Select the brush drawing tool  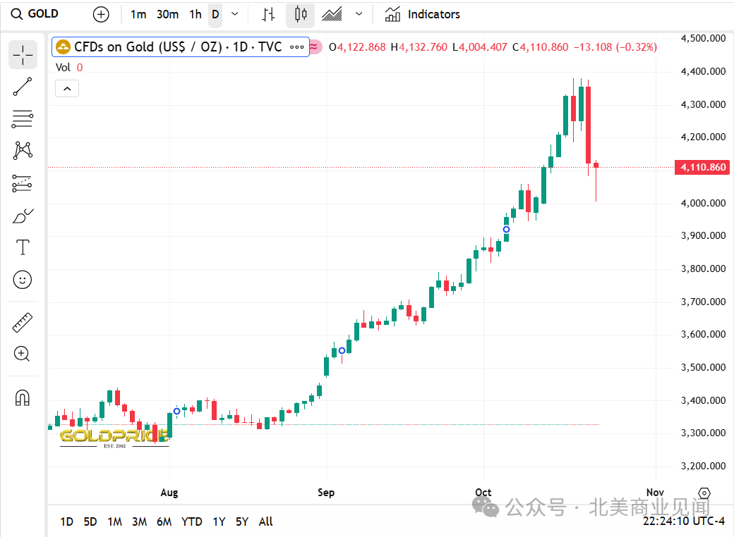point(23,216)
